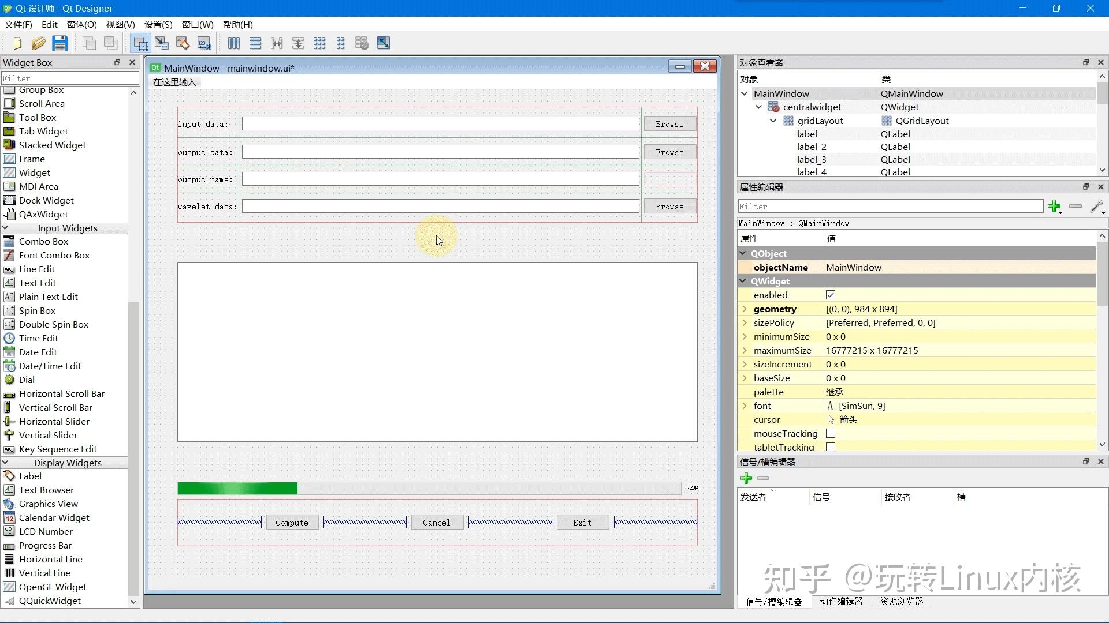
Task: Enable the mouseTracking checkbox
Action: pos(831,433)
